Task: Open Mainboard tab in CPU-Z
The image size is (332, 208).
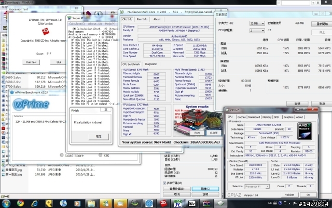Action: click(x=254, y=117)
